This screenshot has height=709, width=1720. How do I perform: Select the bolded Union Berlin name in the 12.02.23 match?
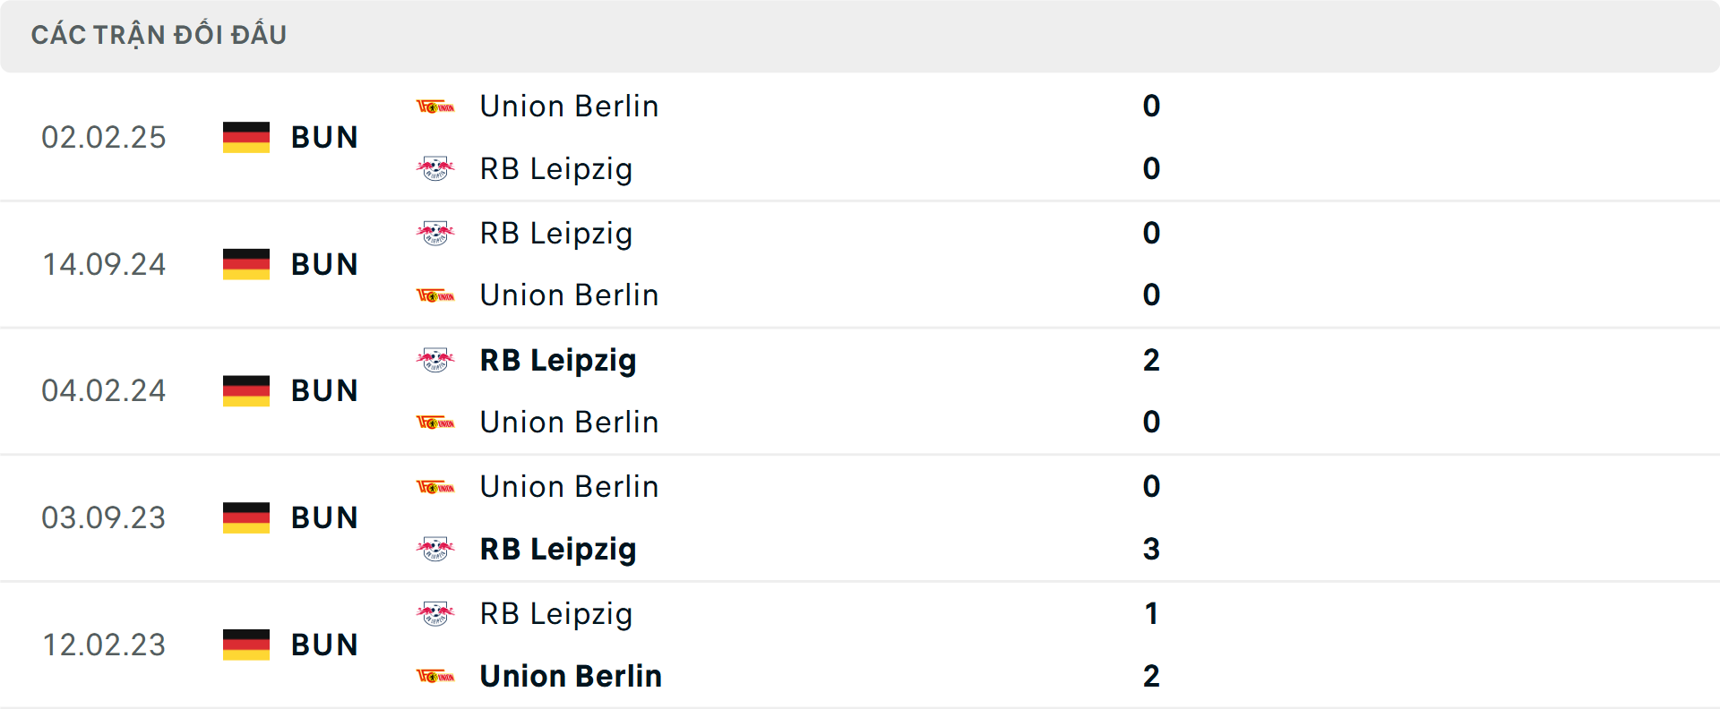coord(570,676)
